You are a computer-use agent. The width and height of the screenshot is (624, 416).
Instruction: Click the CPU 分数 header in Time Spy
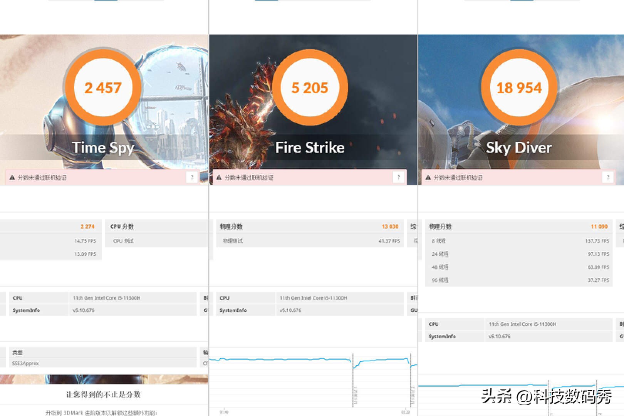[122, 226]
